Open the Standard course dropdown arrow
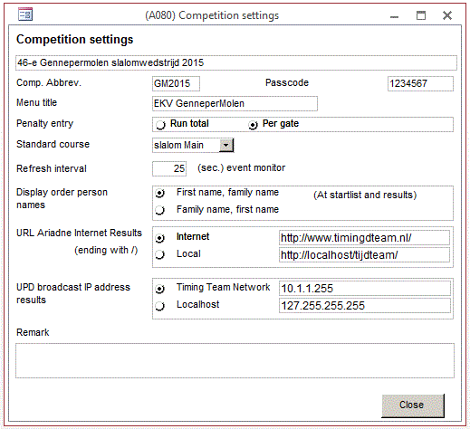The width and height of the screenshot is (470, 429). click(x=226, y=145)
